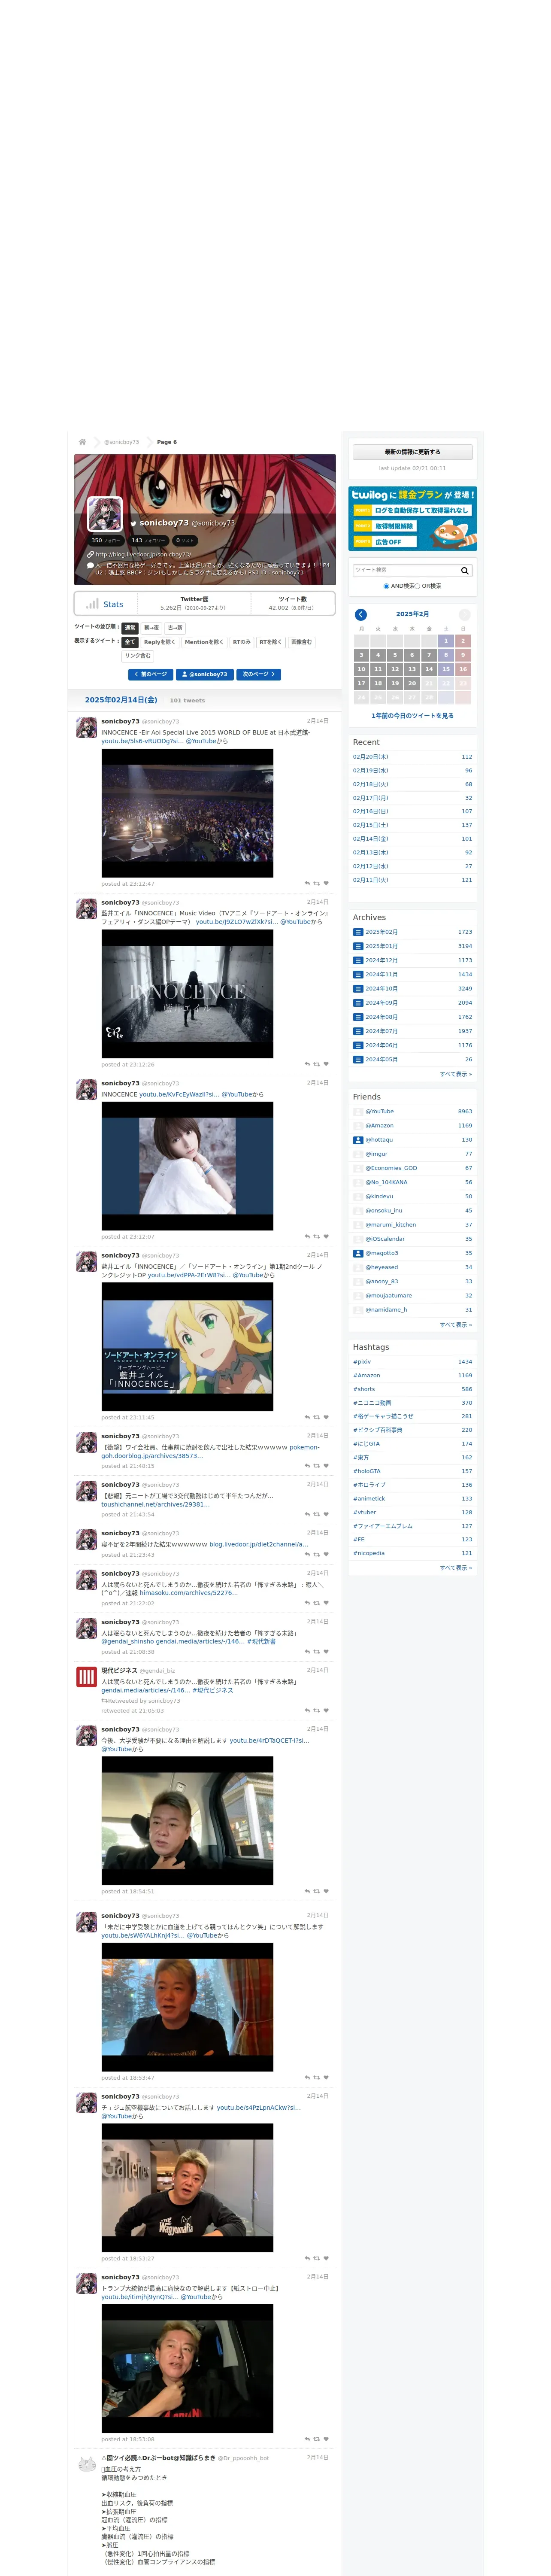Open Recent entry 02月20日(木)

[x=371, y=757]
